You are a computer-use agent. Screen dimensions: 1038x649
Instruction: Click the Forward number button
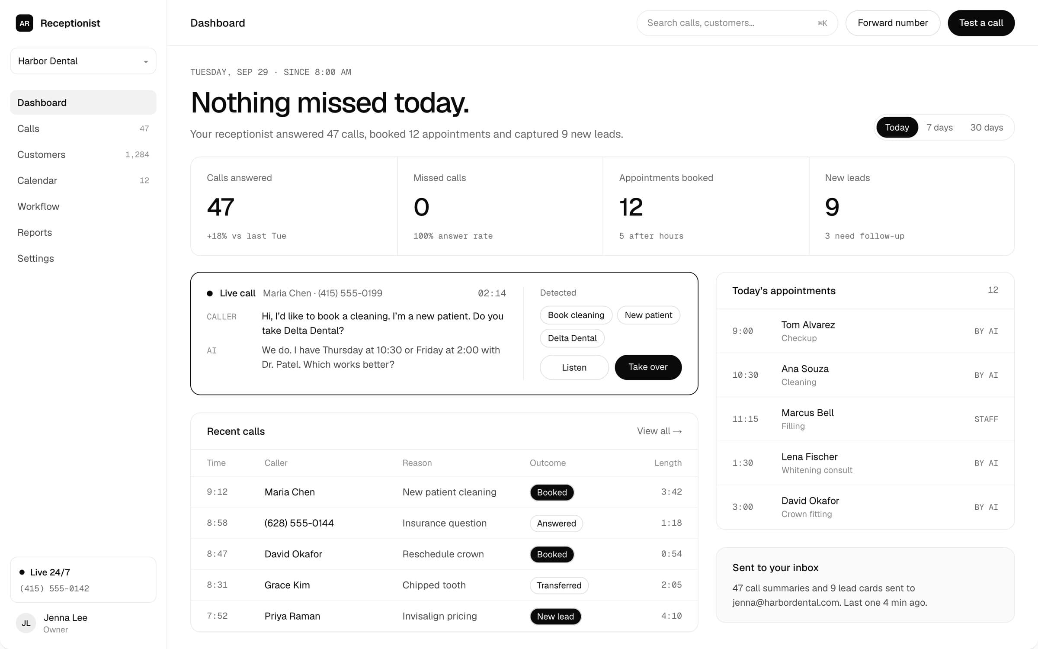click(x=893, y=23)
